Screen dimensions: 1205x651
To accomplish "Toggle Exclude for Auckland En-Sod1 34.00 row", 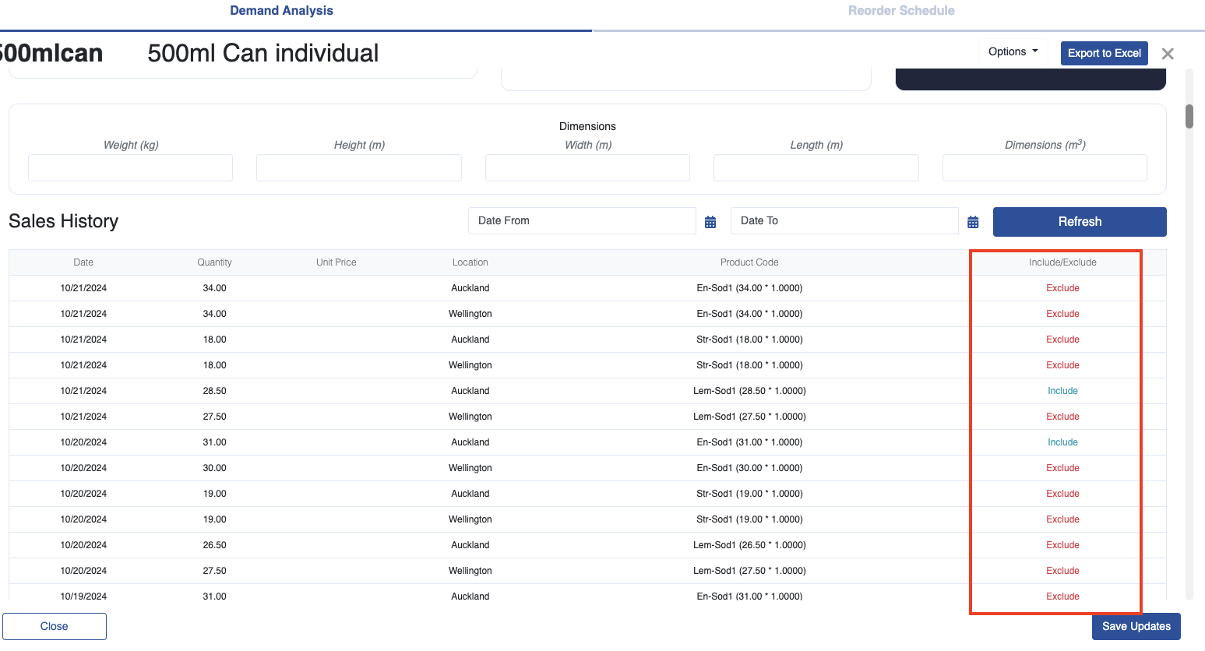I will (1062, 288).
